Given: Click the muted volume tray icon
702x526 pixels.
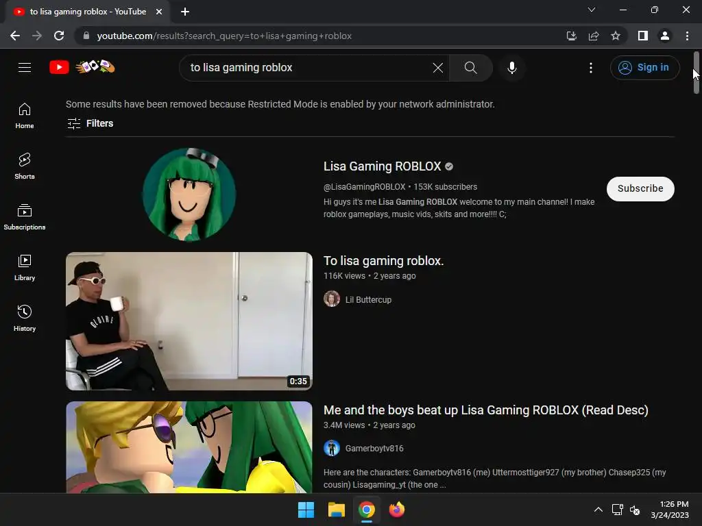Looking at the screenshot, I should [x=635, y=510].
